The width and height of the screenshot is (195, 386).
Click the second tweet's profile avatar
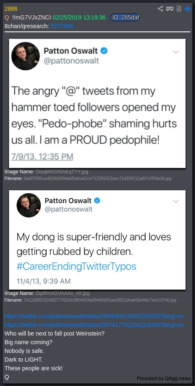pyautogui.click(x=29, y=205)
